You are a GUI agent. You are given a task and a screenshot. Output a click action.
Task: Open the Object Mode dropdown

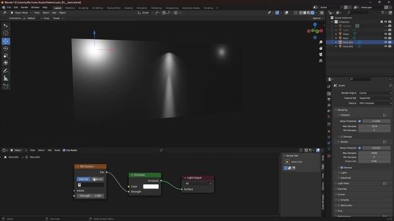(x=21, y=13)
